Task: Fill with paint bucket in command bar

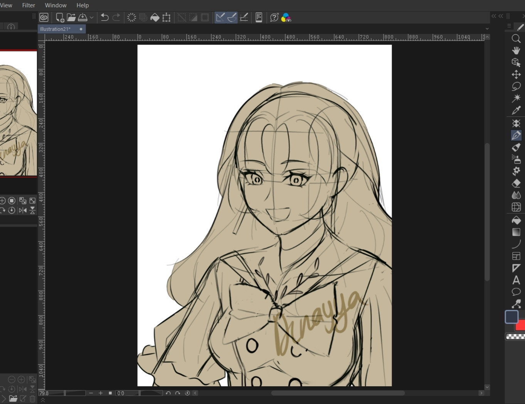Action: (x=155, y=17)
